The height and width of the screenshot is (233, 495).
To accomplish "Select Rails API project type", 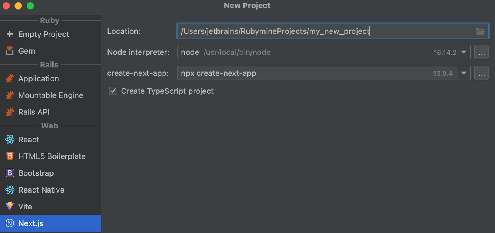I will [x=34, y=112].
